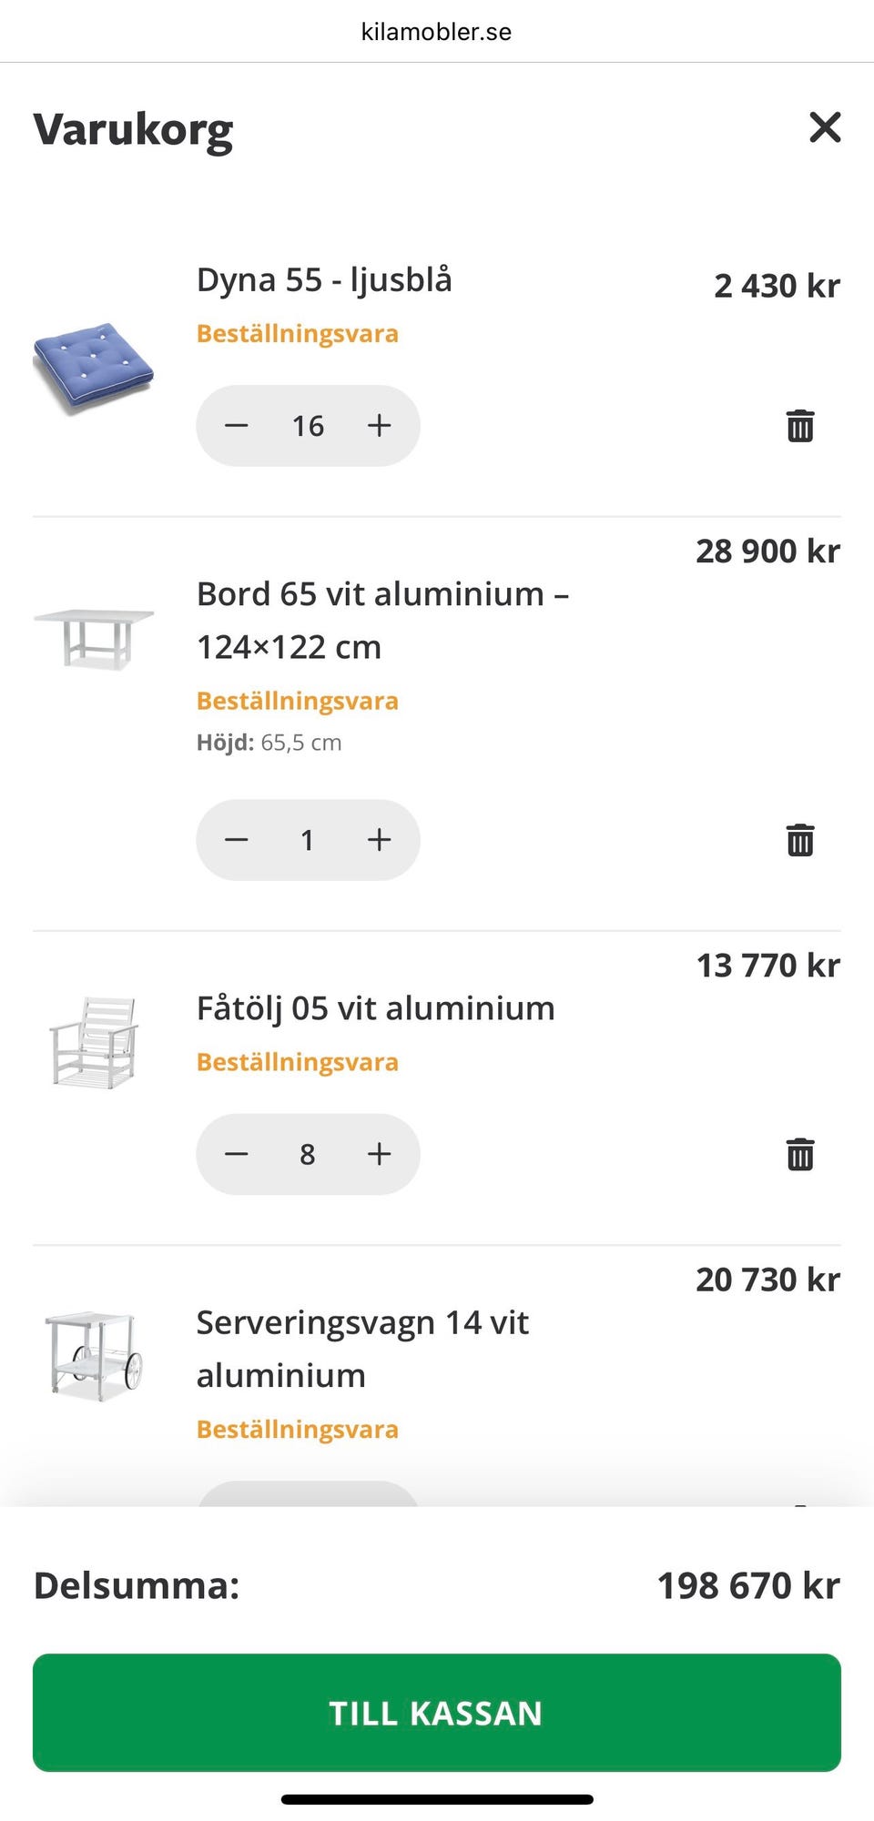Tap the serving trolley thumbnail
The image size is (874, 1821).
[x=94, y=1356]
